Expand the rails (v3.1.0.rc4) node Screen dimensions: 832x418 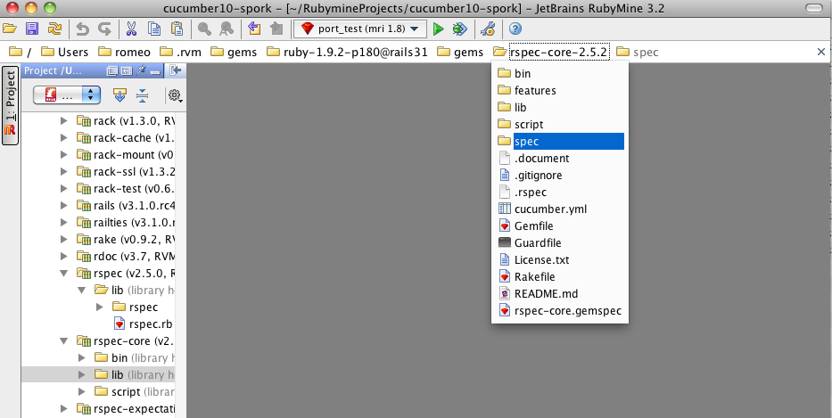[x=63, y=206]
